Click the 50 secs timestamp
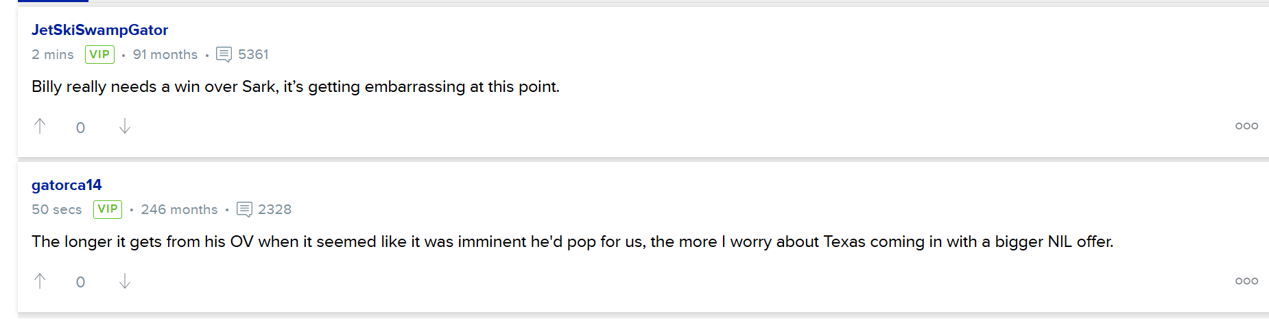Viewport: 1269px width, 319px height. 57,209
